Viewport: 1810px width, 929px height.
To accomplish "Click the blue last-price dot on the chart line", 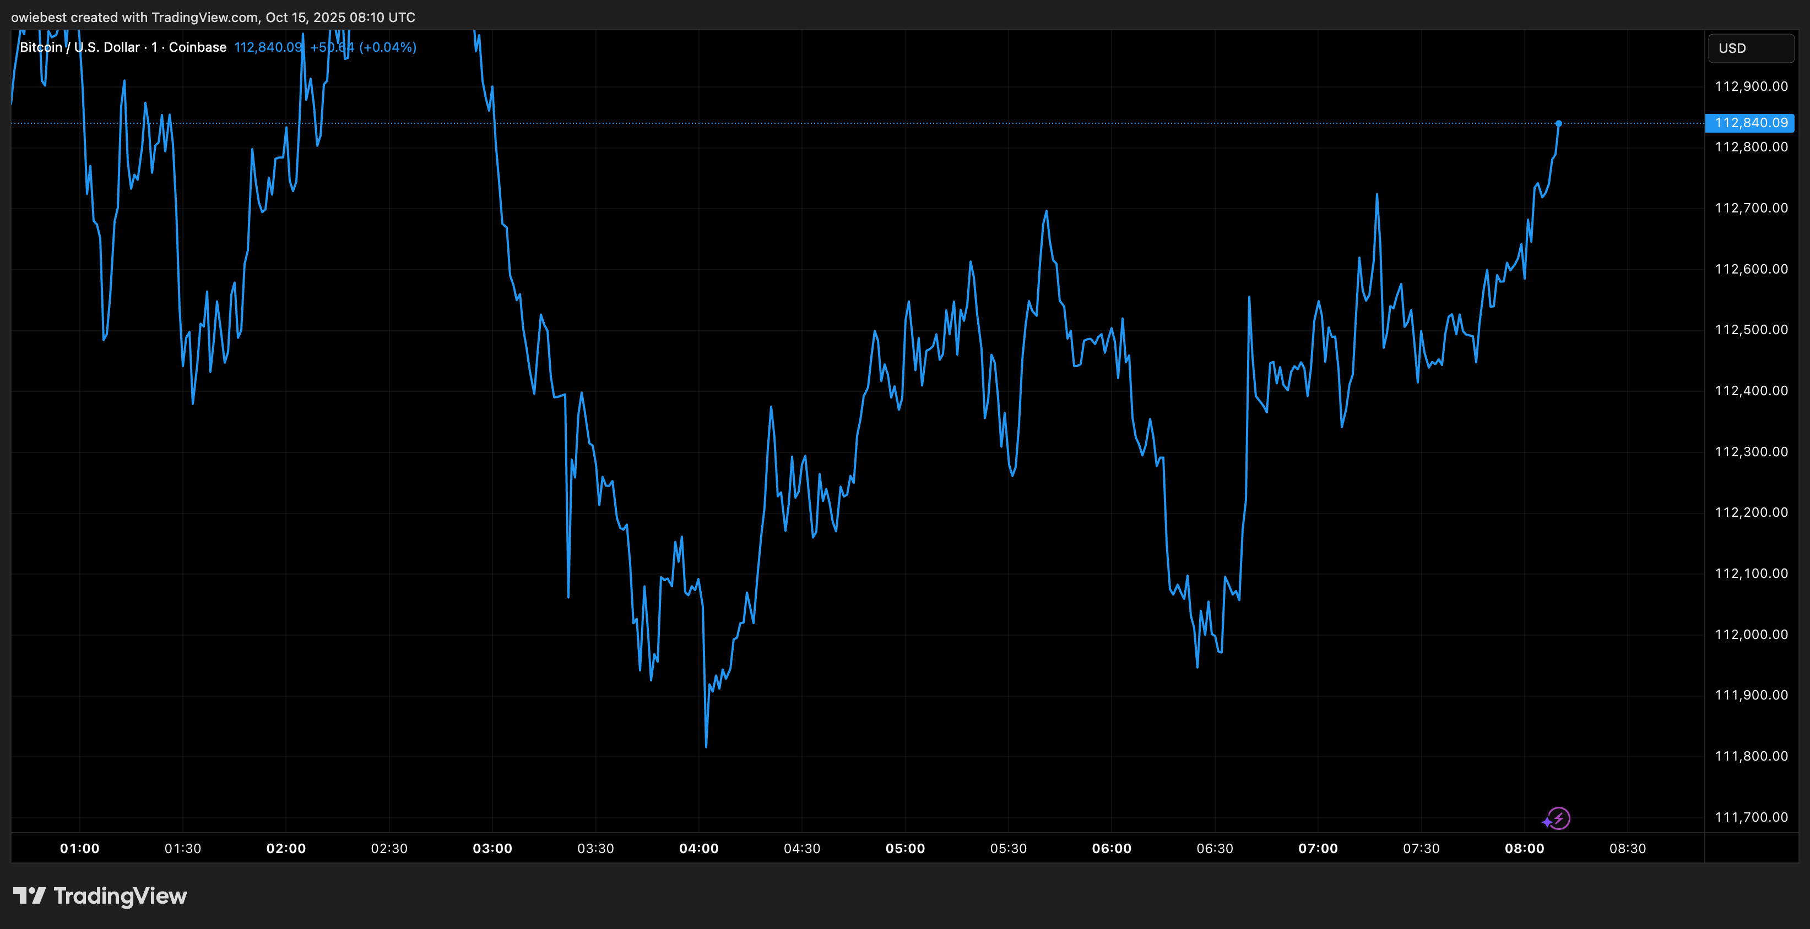I will tap(1559, 124).
